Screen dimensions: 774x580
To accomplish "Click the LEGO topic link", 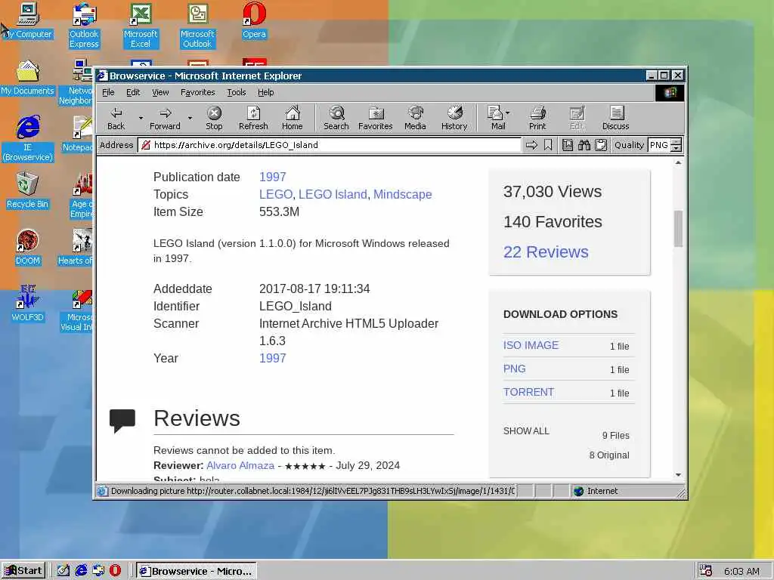I will click(275, 194).
